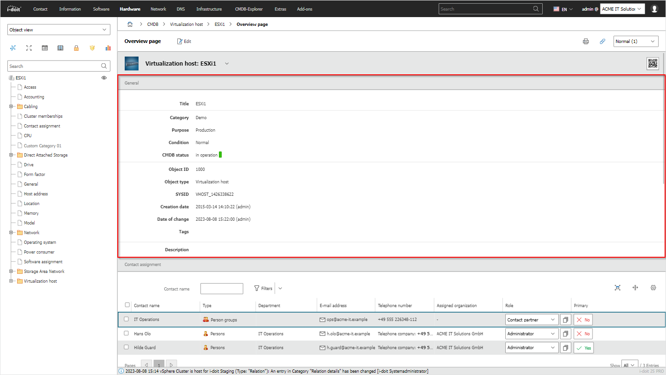This screenshot has width=666, height=375.
Task: Open the calendar icon in sidebar toolbar
Action: (x=45, y=48)
